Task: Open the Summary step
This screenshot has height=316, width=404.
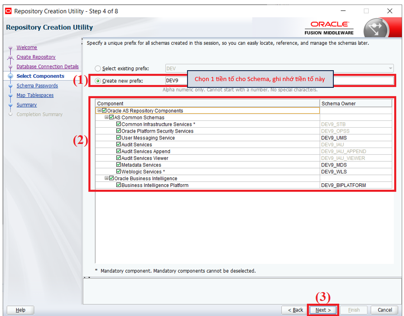Action: [x=27, y=105]
